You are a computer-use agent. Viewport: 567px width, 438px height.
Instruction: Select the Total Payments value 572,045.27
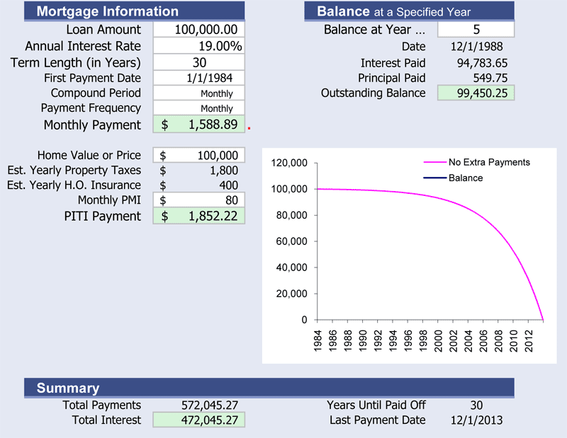tap(210, 405)
